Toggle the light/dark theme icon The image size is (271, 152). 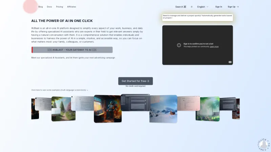[191, 7]
